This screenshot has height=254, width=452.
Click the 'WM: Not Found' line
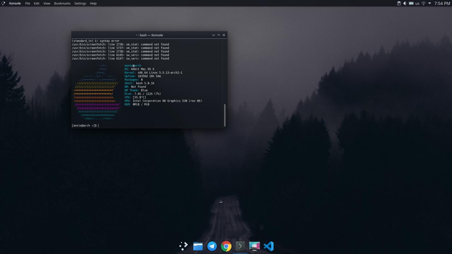pyautogui.click(x=135, y=87)
